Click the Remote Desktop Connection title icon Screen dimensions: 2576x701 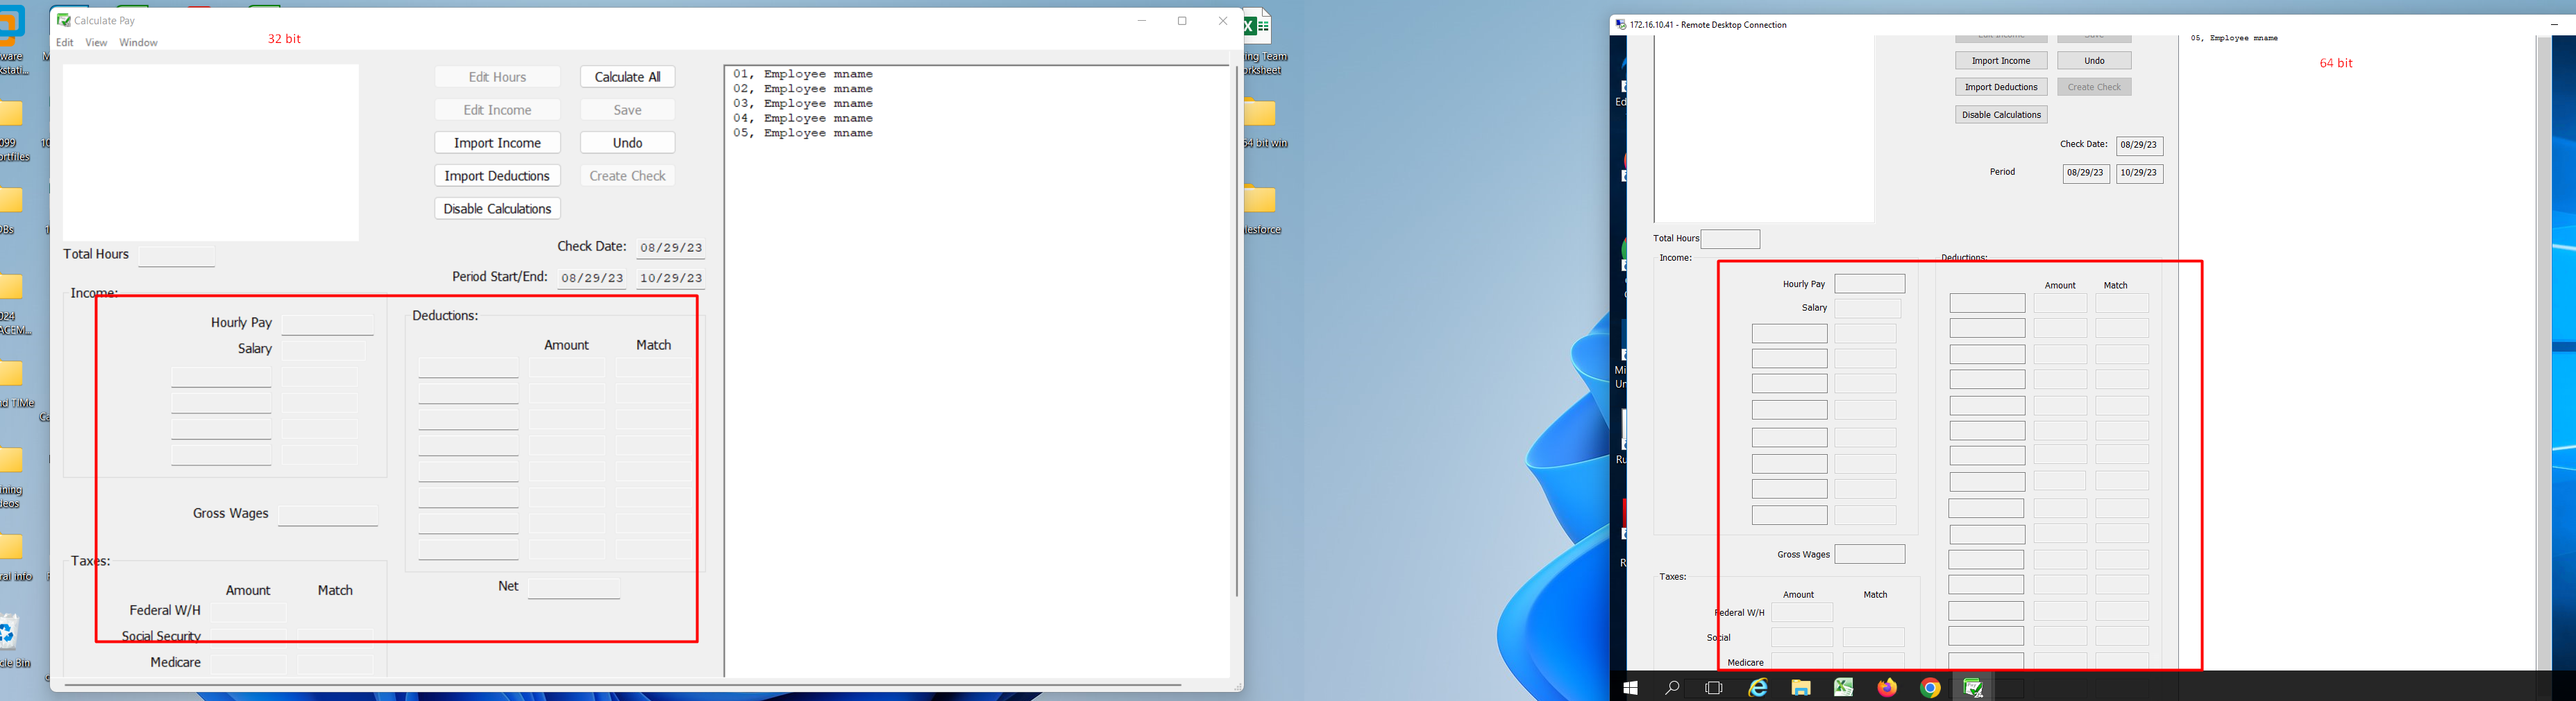(x=1621, y=25)
